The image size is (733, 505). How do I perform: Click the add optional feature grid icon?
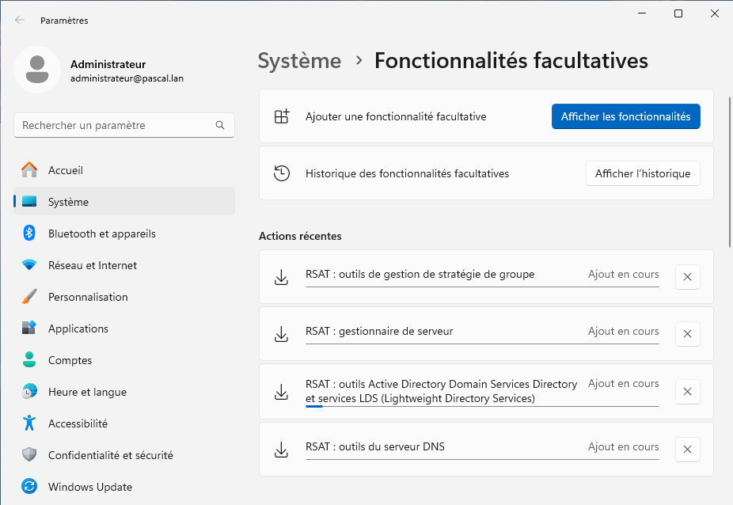click(x=282, y=116)
